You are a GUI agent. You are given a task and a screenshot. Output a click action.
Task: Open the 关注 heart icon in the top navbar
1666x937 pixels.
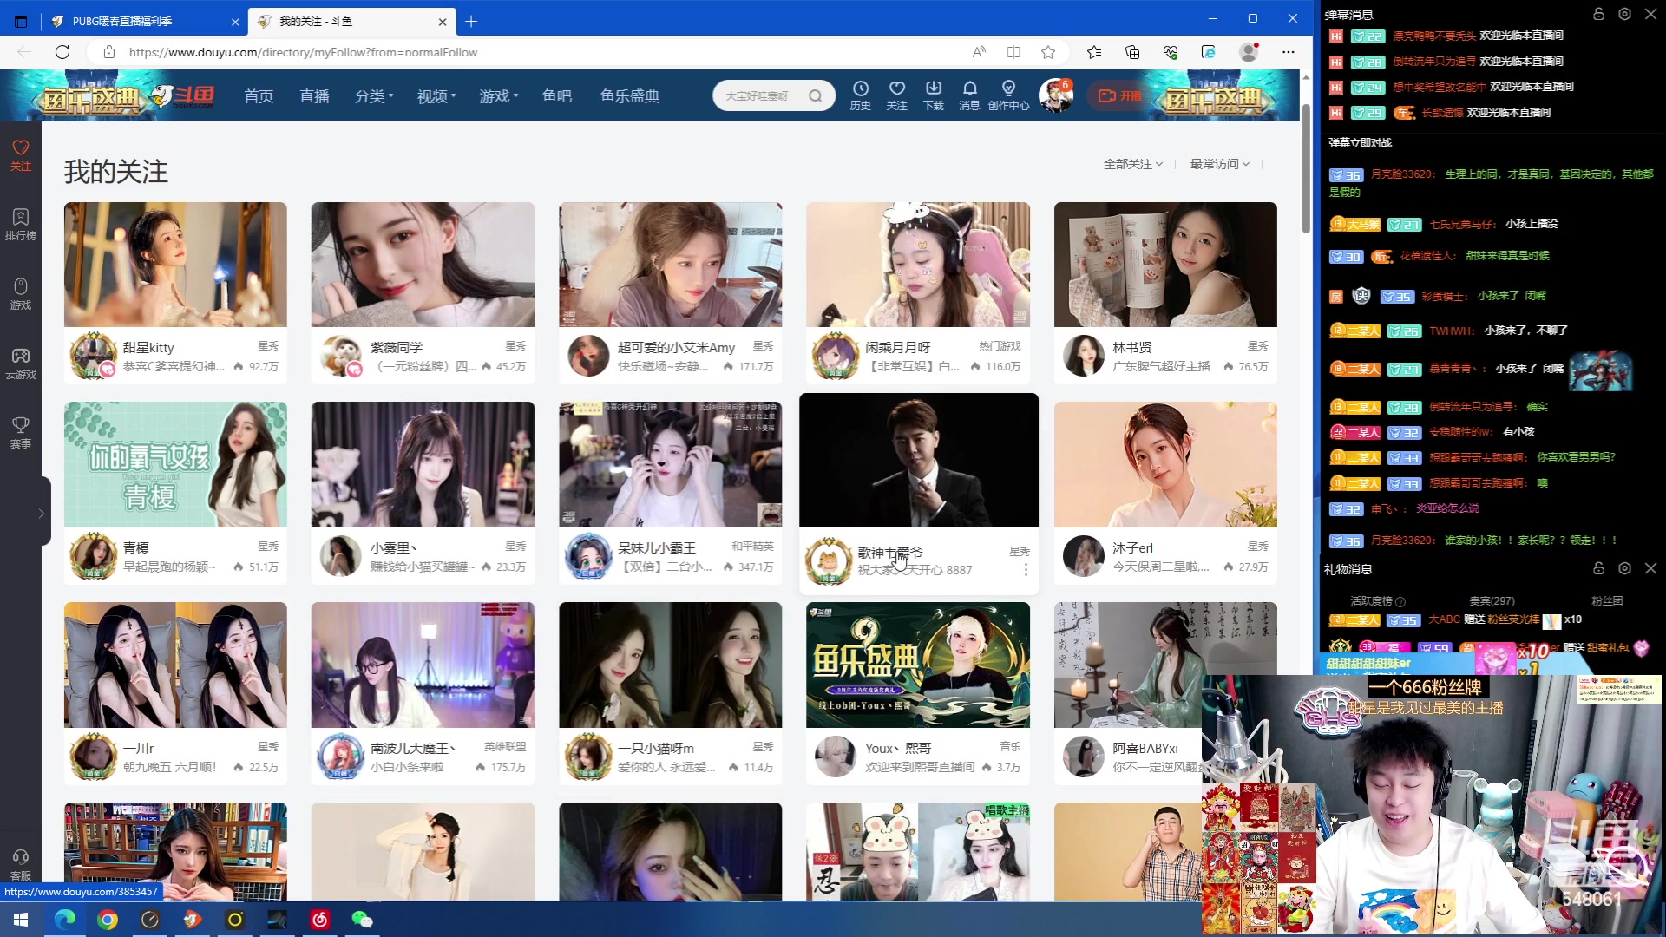(x=896, y=95)
